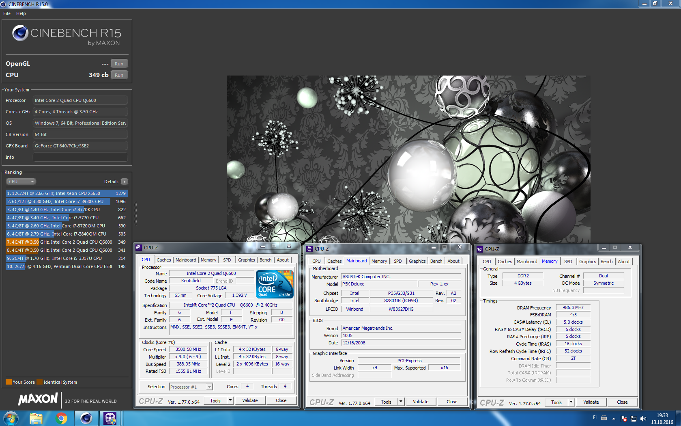Viewport: 681px width, 426px height.
Task: Open About tab in the Memory window
Action: [624, 262]
